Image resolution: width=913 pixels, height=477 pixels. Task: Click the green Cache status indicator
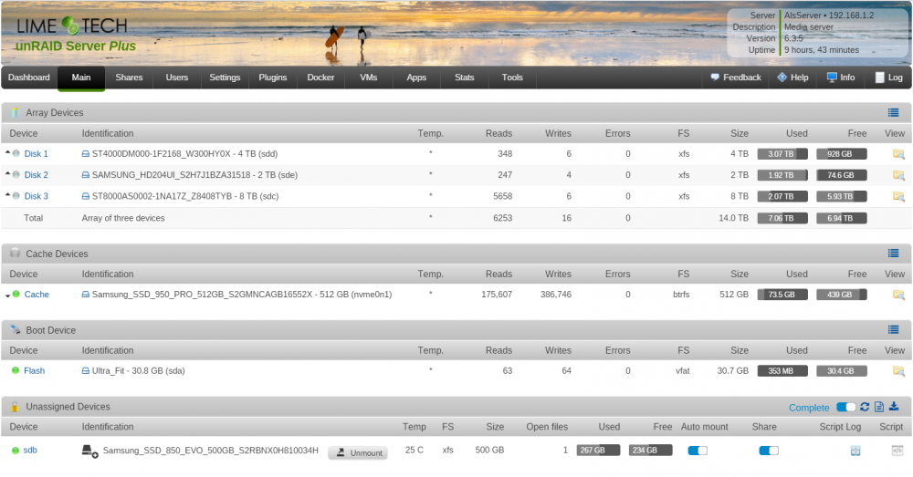click(x=16, y=295)
